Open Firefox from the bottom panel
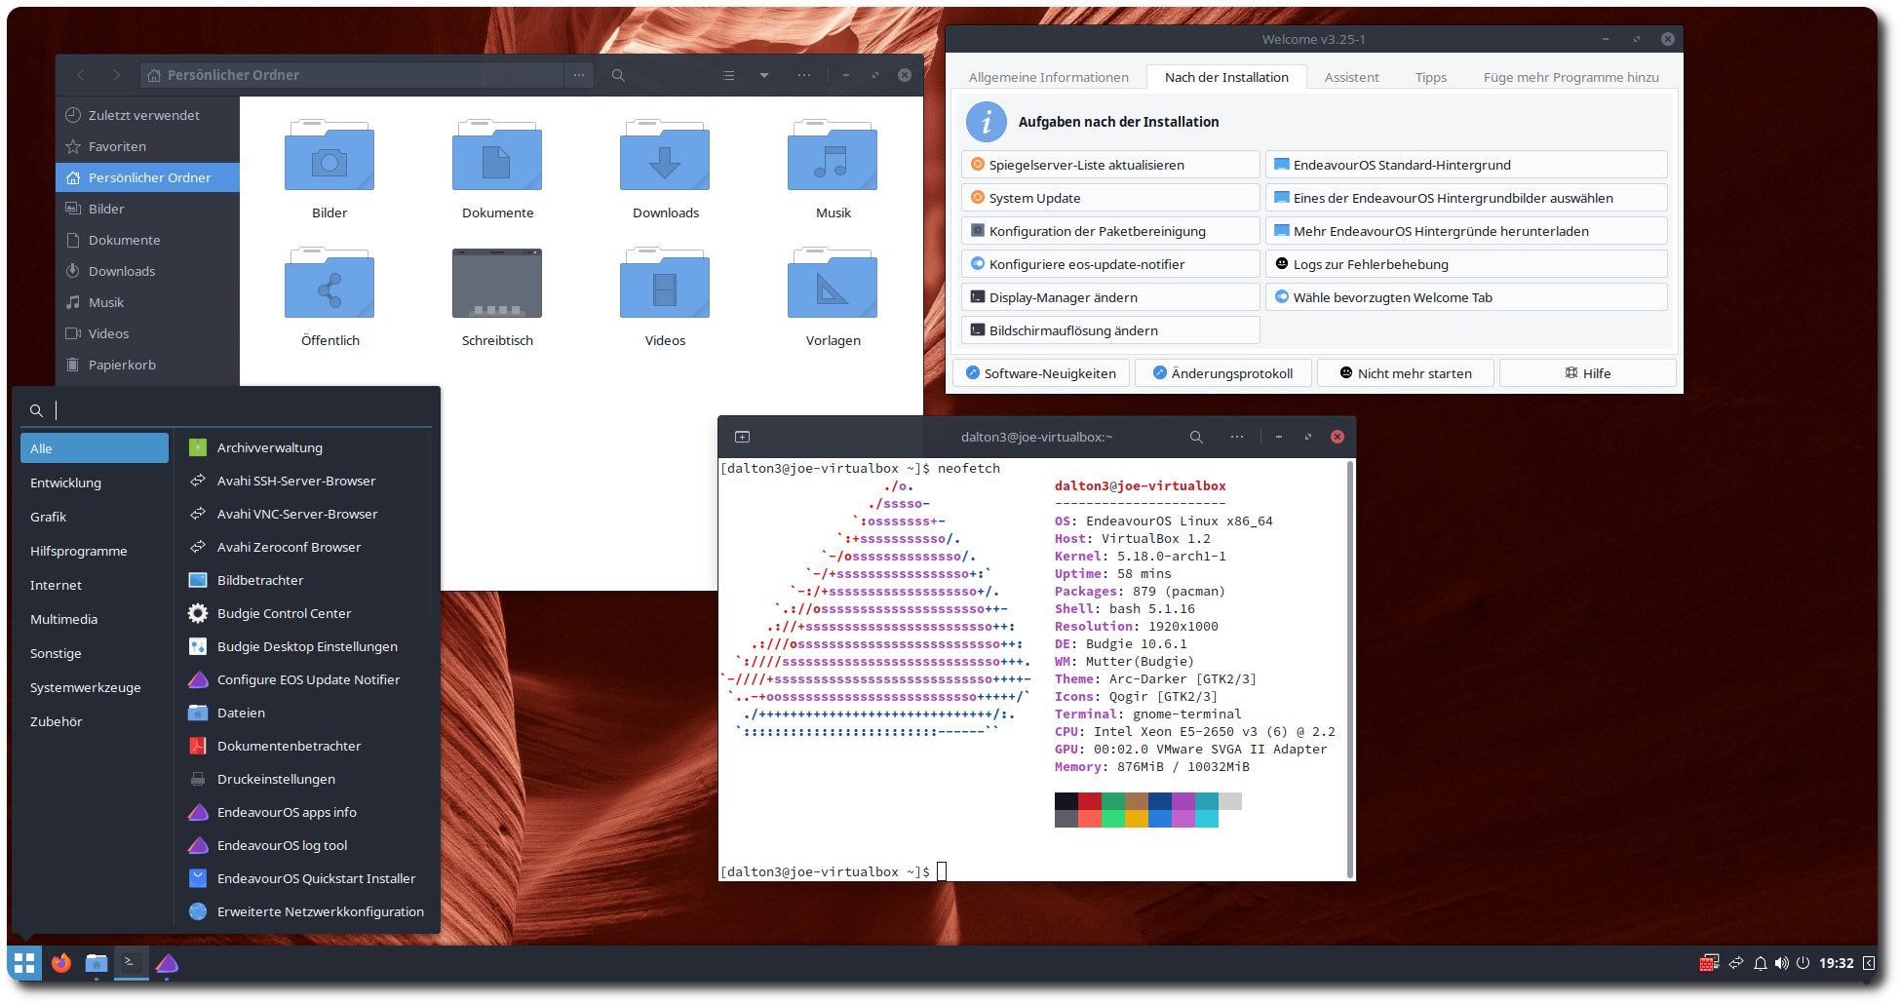The width and height of the screenshot is (1900, 1004). [61, 963]
